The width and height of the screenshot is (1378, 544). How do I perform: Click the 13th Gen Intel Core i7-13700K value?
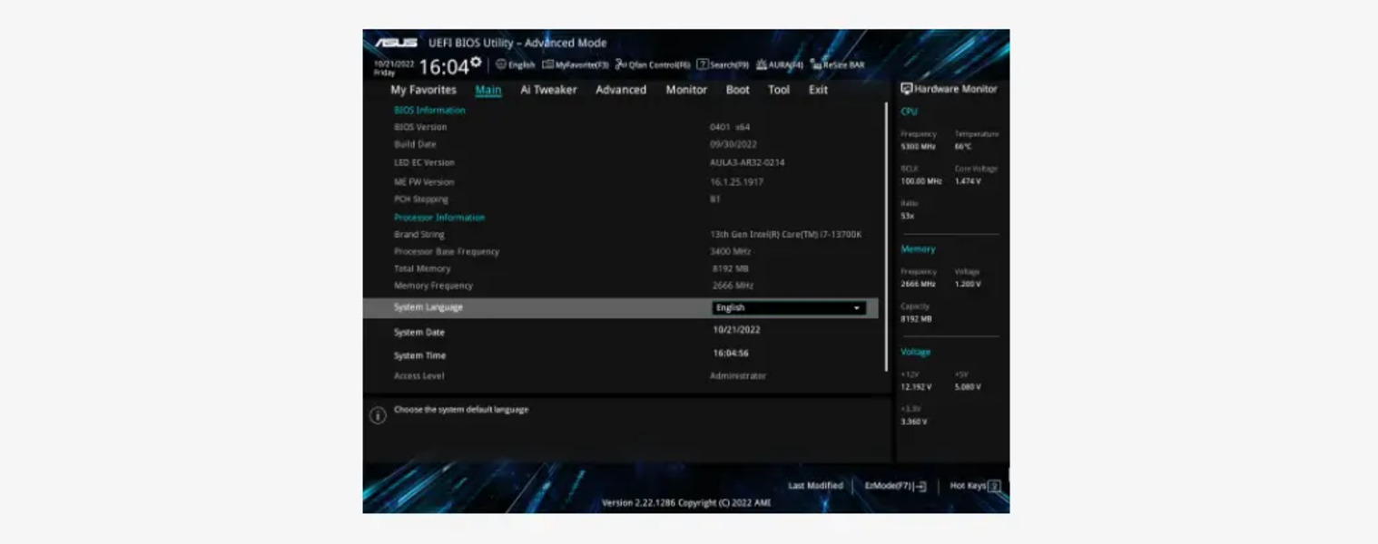coord(786,235)
